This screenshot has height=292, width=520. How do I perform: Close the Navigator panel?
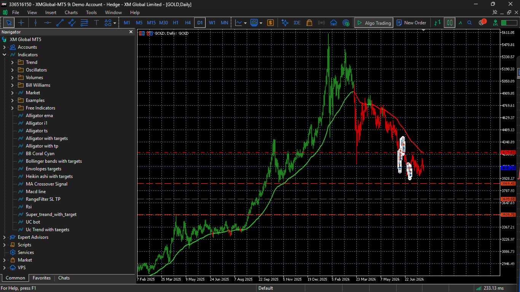(x=131, y=32)
